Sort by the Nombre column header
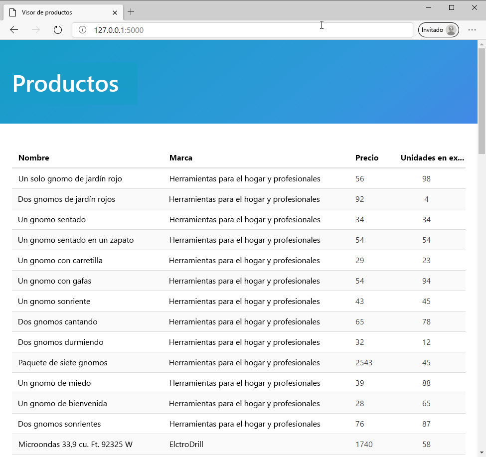 click(x=33, y=157)
